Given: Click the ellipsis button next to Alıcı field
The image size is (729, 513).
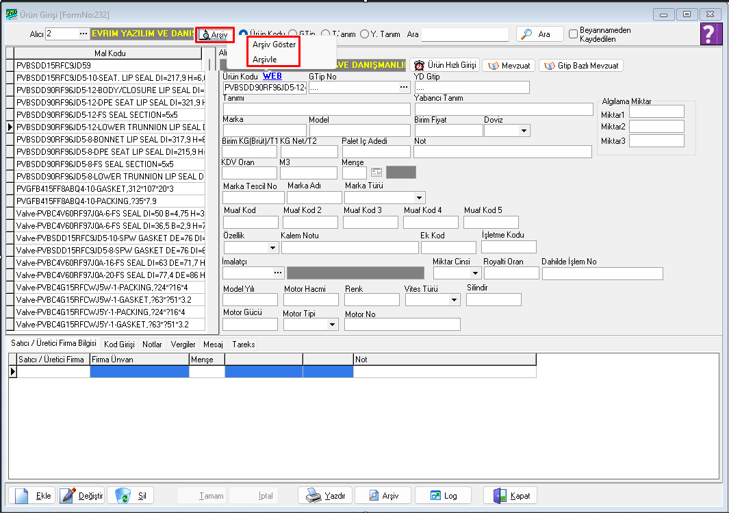Looking at the screenshot, I should 84,34.
